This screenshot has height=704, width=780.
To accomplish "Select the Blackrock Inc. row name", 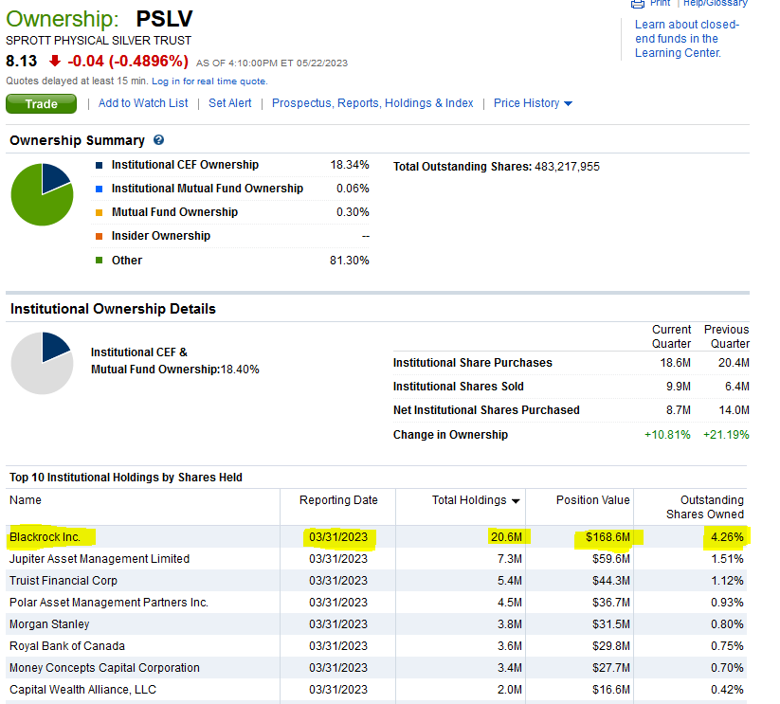I will coord(45,537).
